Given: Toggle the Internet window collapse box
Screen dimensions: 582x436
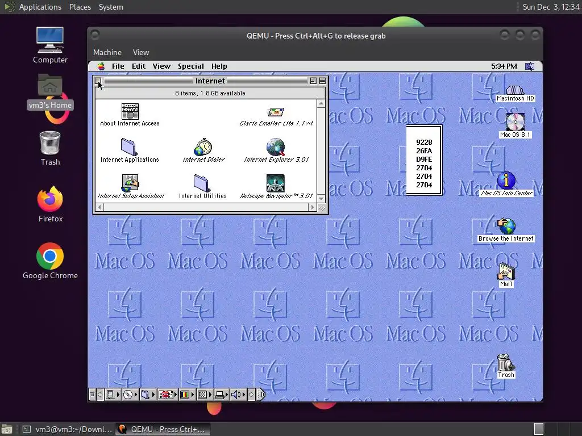Looking at the screenshot, I should tap(322, 81).
